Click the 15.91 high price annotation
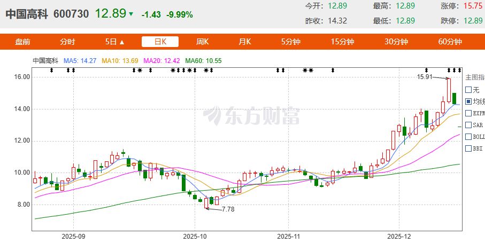The height and width of the screenshot is (243, 485). tap(425, 77)
